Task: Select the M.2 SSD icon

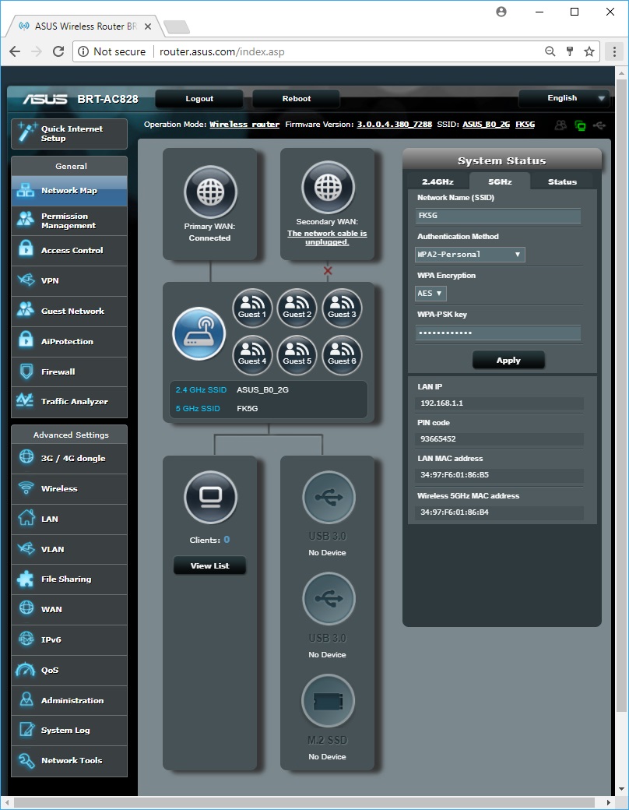Action: pyautogui.click(x=328, y=701)
